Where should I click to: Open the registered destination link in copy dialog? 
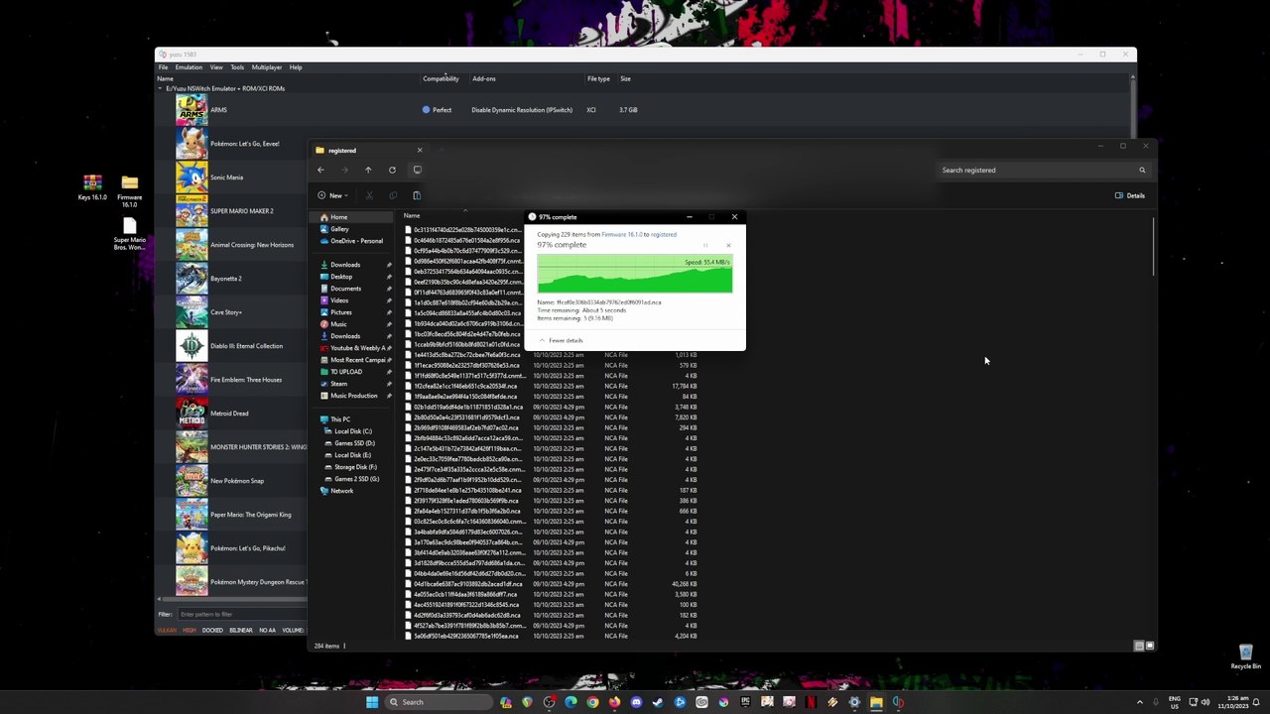point(664,235)
